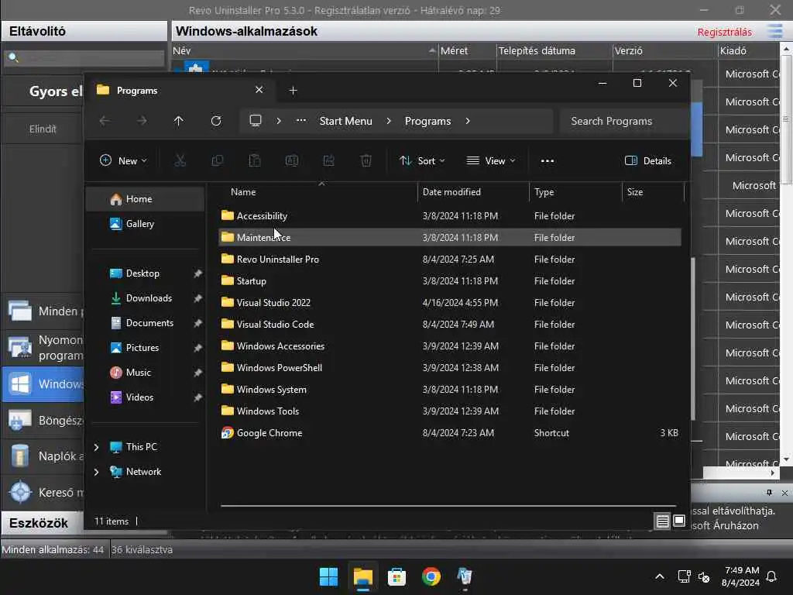This screenshot has width=793, height=595.
Task: Click Regisztrálás link in Revo
Action: pyautogui.click(x=724, y=33)
